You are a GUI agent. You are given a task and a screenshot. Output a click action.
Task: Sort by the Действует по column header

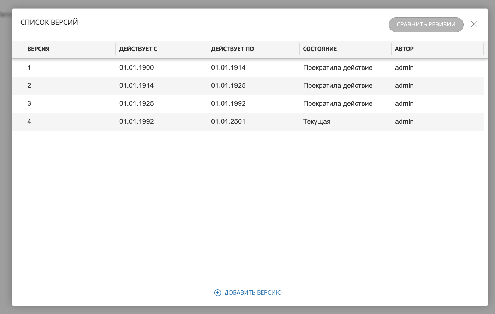pyautogui.click(x=232, y=49)
